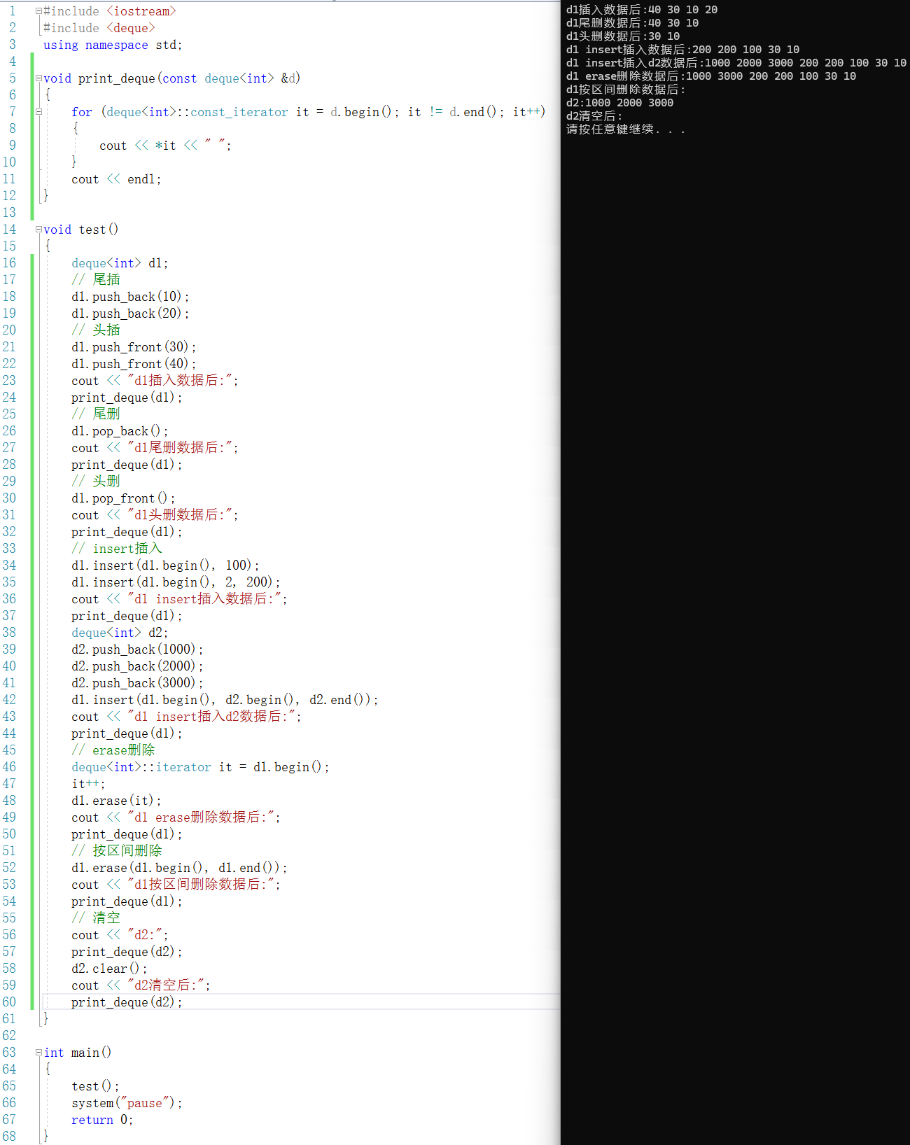This screenshot has height=1145, width=910.
Task: Collapse the void test() function
Action: tap(39, 230)
